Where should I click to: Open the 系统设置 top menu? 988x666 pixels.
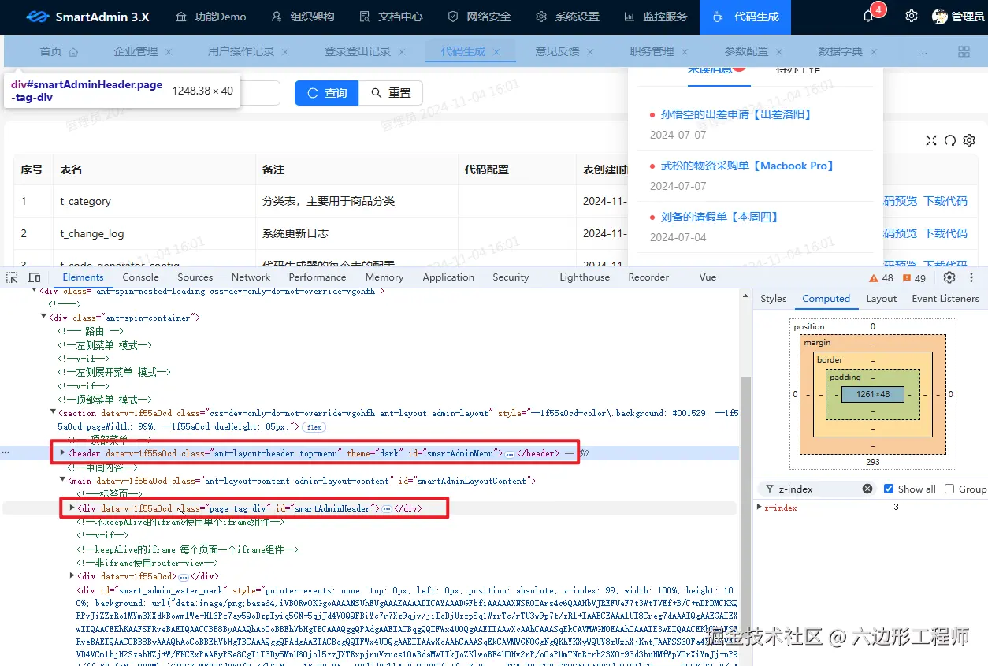pos(567,17)
